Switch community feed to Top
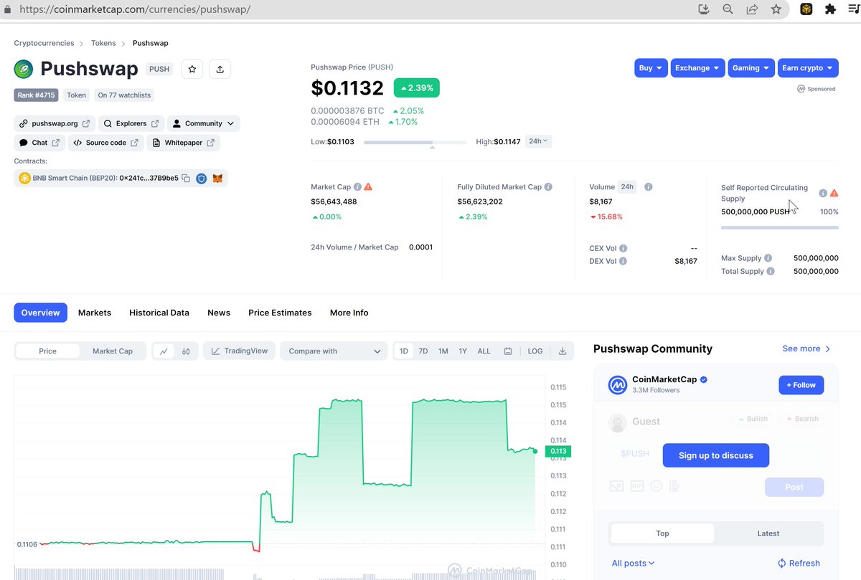This screenshot has width=861, height=580. point(662,533)
